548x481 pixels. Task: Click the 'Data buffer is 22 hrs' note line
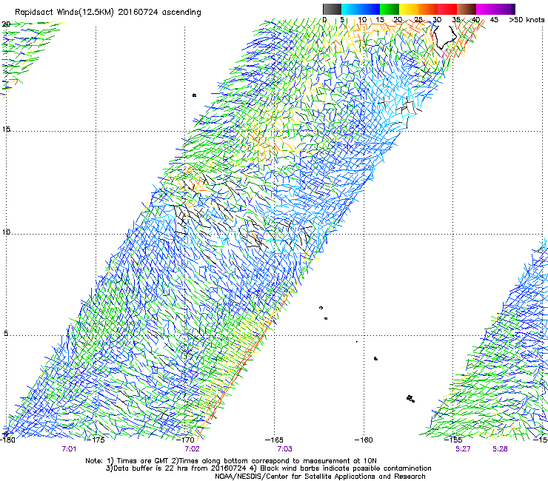268,468
